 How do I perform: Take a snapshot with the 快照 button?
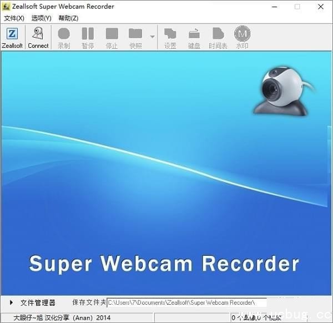135,38
